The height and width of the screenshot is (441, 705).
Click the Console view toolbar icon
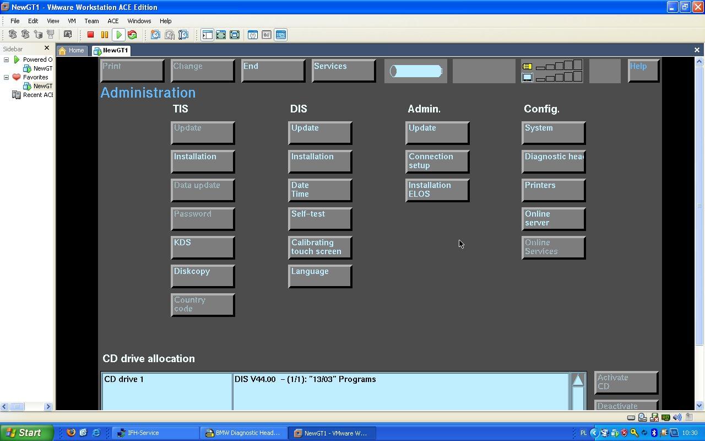(x=280, y=35)
